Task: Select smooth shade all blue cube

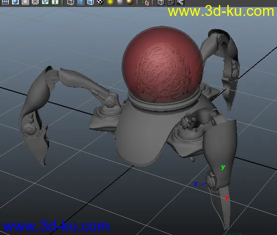Action: [x=80, y=2]
